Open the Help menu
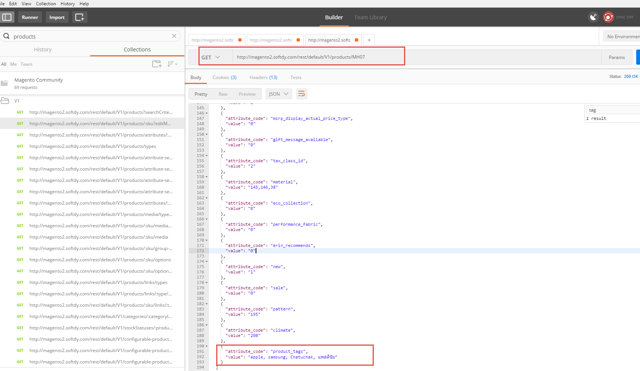Viewport: 640px width, 371px height. [84, 3]
